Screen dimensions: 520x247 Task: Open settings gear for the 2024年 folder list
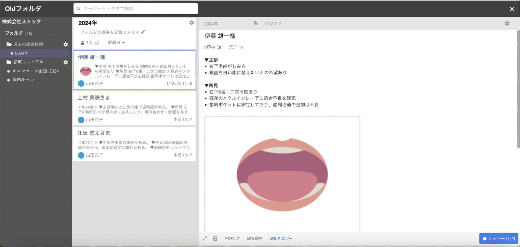tap(192, 23)
